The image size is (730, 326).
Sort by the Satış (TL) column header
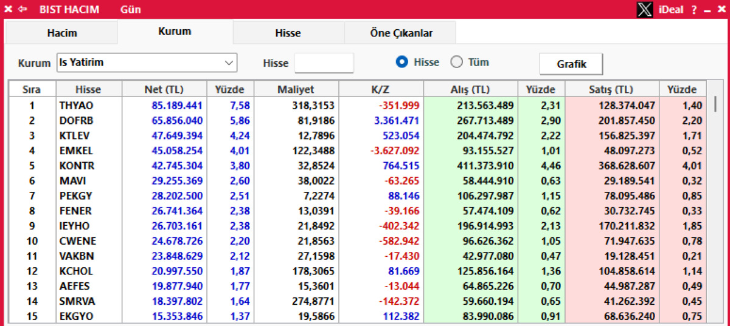613,89
